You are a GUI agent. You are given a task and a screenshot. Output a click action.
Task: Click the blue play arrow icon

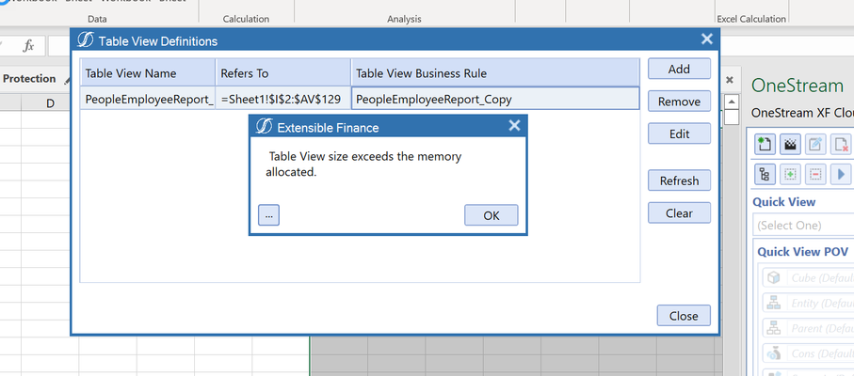(x=842, y=175)
